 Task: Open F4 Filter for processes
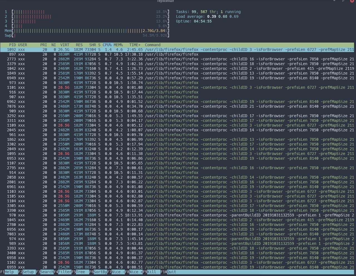[63, 272]
